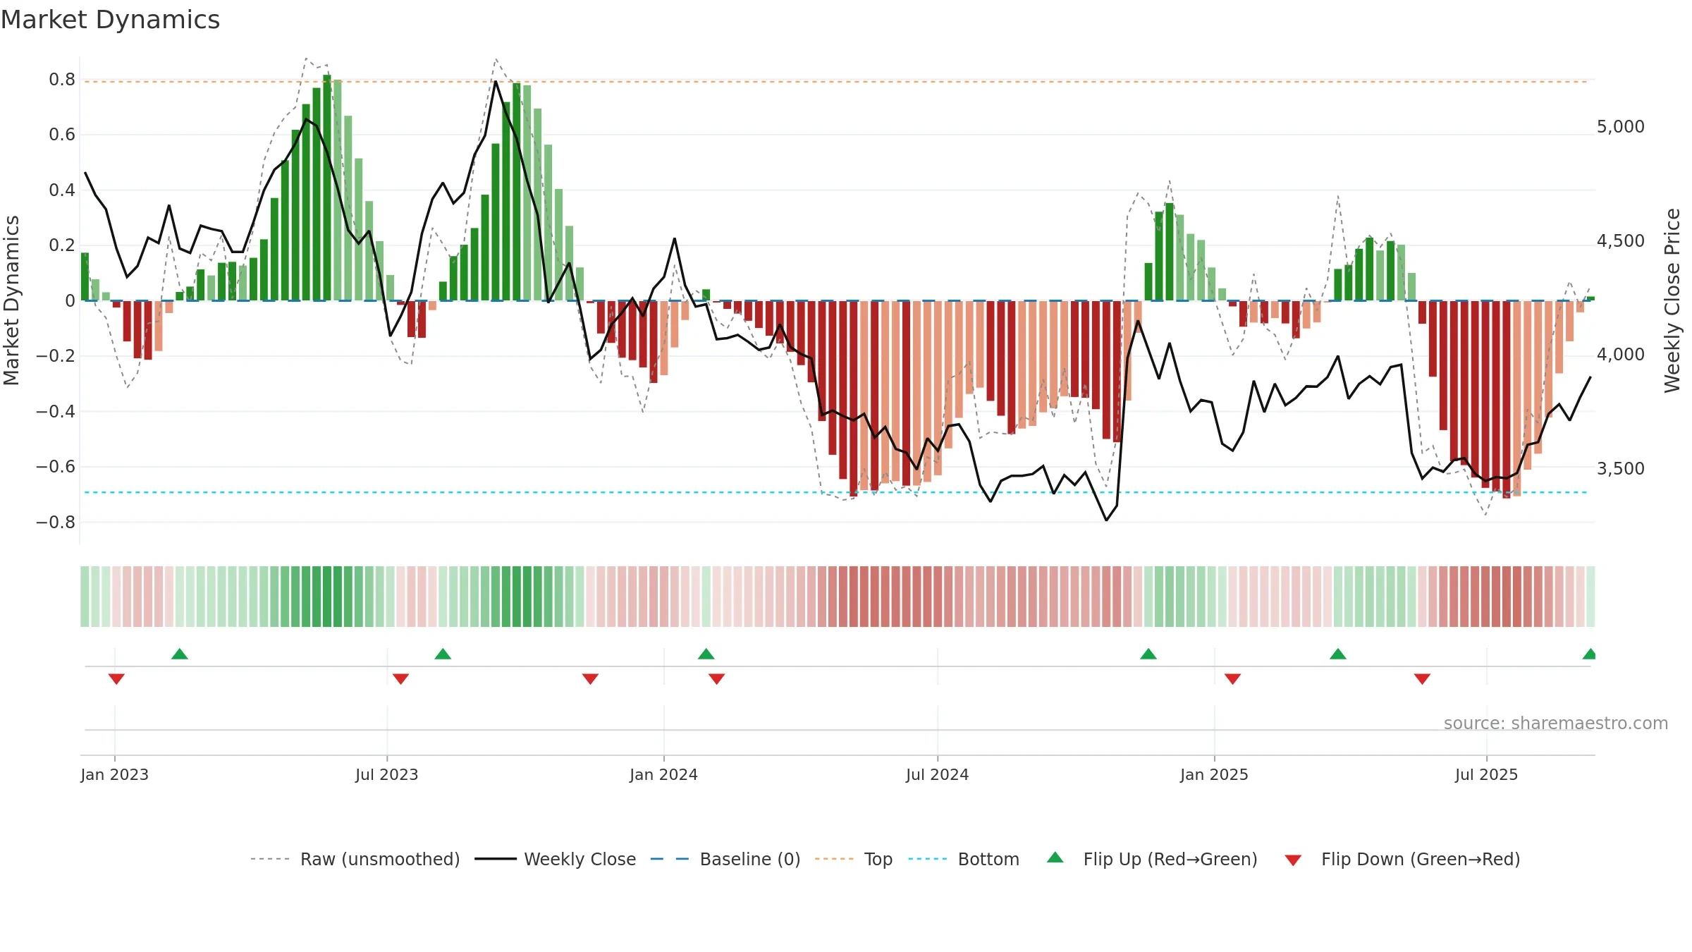
Task: Toggle the Baseline (0) legend entry
Action: coord(725,859)
